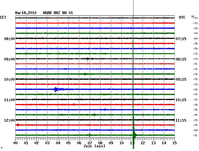Click the "01" minute axis label
This screenshot has height=151, width=199.
point(26,143)
